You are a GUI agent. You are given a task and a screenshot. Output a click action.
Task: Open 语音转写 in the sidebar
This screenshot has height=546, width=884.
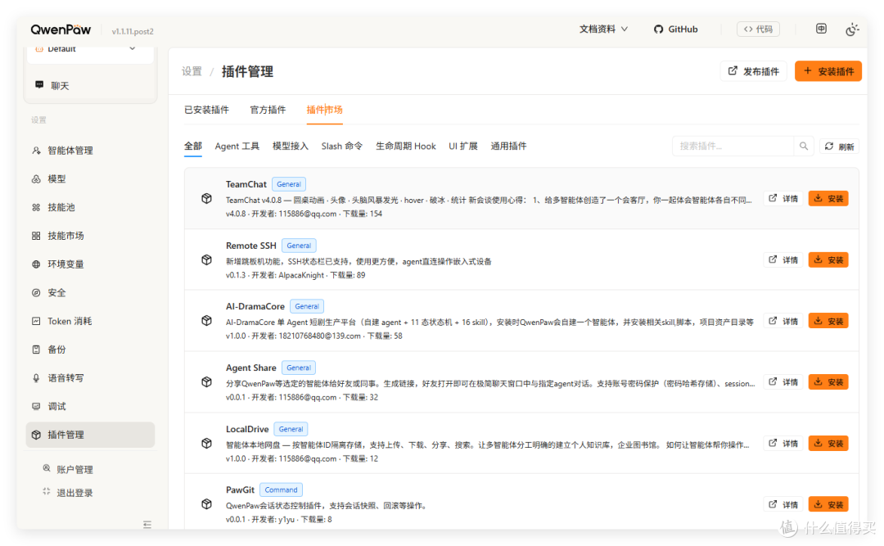pyautogui.click(x=90, y=378)
